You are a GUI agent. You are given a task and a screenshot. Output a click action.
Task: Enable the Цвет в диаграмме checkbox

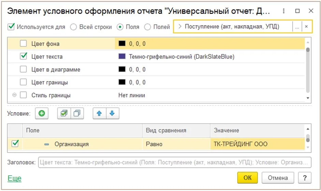pos(23,69)
